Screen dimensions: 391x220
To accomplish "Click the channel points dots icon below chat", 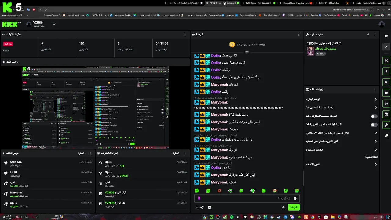I will 202,207.
